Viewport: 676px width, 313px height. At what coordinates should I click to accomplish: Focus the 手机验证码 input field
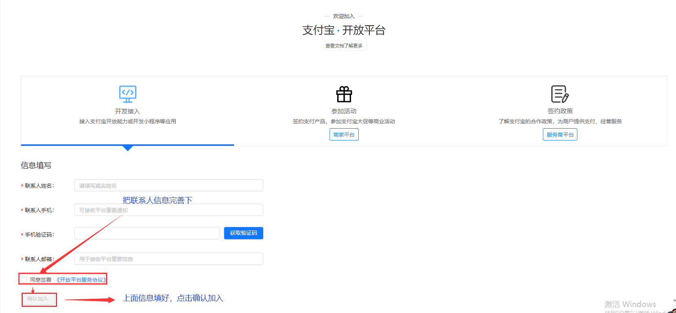tap(147, 233)
